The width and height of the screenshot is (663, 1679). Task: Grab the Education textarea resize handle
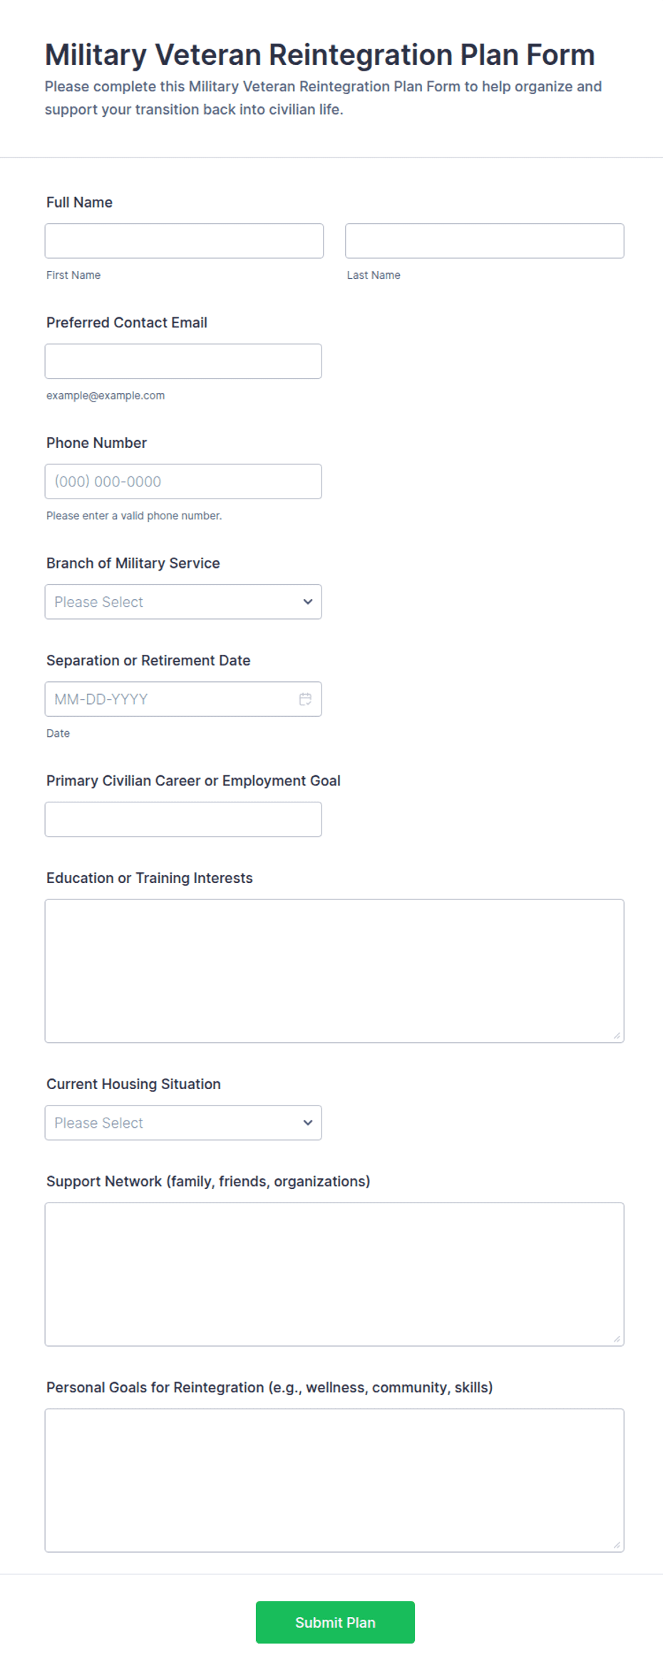pos(617,1036)
